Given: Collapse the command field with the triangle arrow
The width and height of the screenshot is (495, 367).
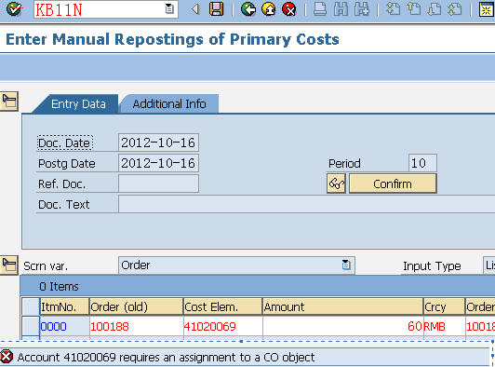Looking at the screenshot, I should coord(195,9).
